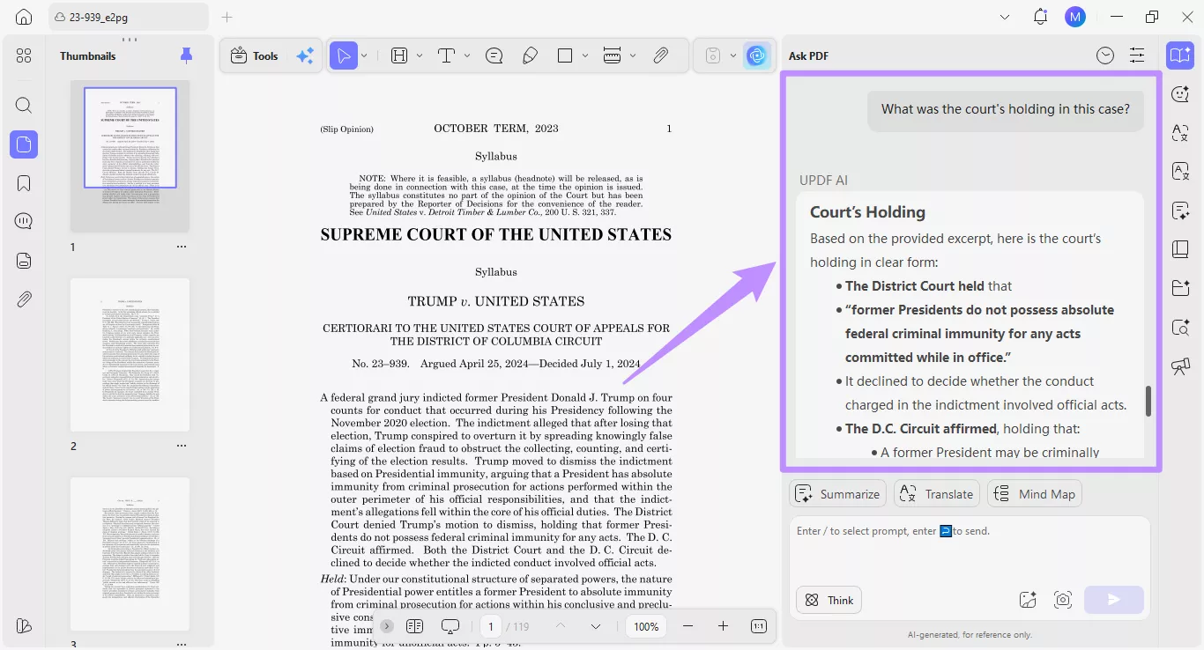Select the text typewriter T tool
Image resolution: width=1204 pixels, height=650 pixels.
click(x=446, y=55)
